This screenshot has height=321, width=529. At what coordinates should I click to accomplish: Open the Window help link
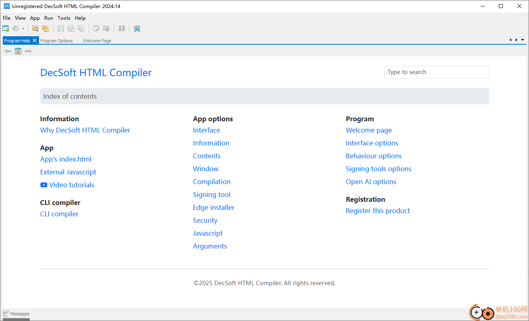[206, 169]
